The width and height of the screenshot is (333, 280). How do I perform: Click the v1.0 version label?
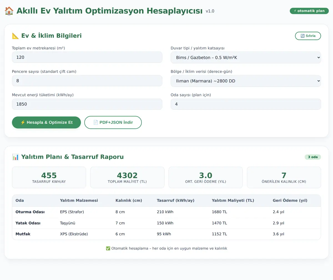(210, 11)
